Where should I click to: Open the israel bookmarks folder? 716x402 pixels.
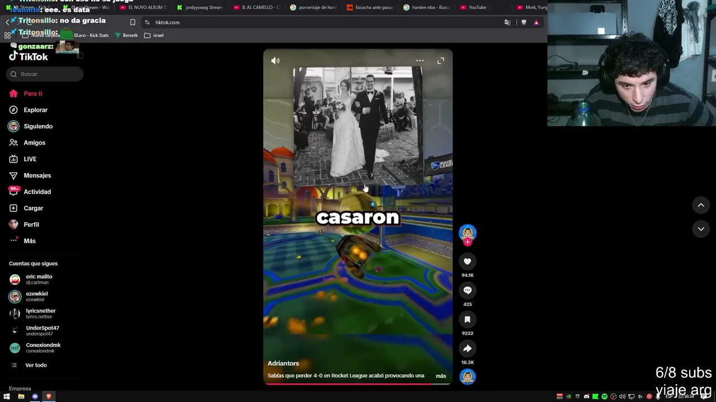pos(154,35)
